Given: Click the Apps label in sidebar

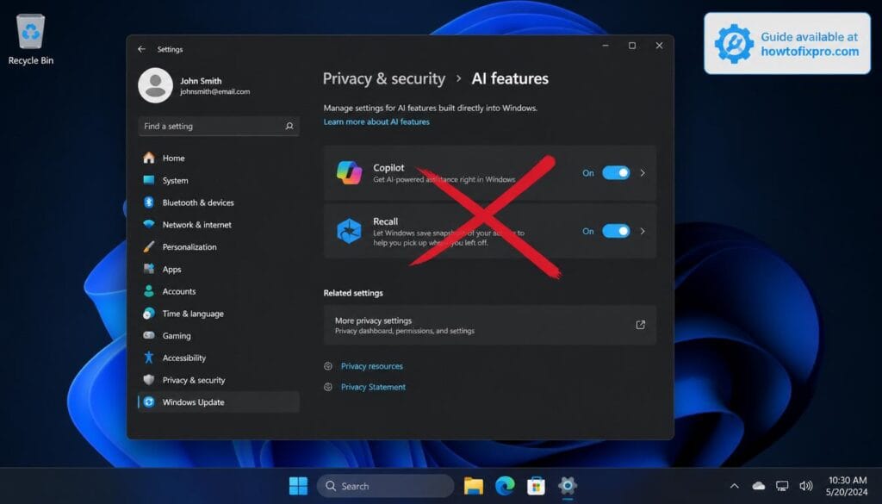Looking at the screenshot, I should [171, 269].
